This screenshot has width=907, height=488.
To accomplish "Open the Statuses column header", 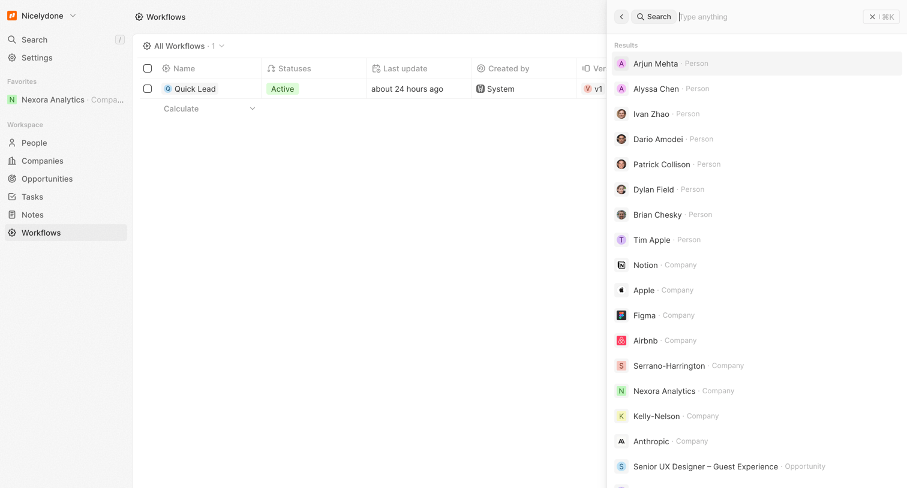I will [x=314, y=68].
